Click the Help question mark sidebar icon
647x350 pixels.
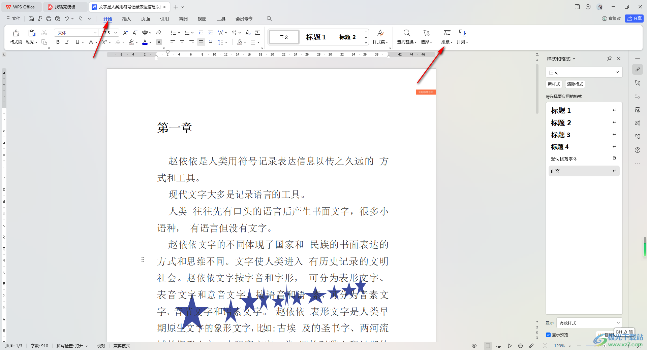[x=638, y=150]
